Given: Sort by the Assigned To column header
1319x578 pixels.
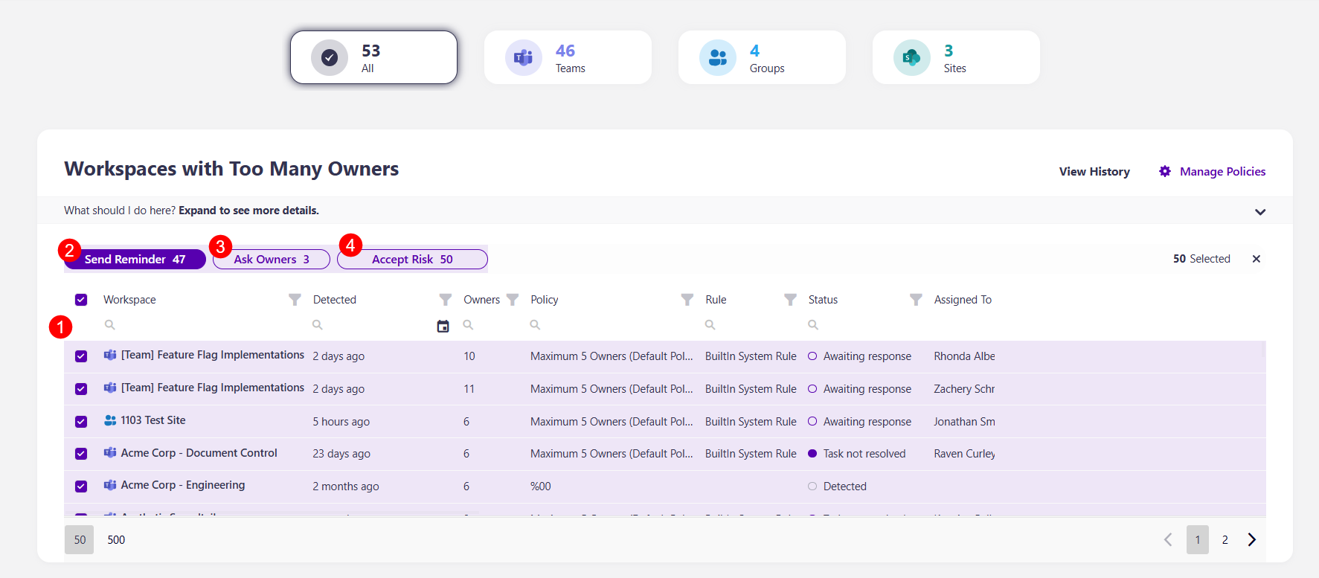Looking at the screenshot, I should [x=963, y=300].
